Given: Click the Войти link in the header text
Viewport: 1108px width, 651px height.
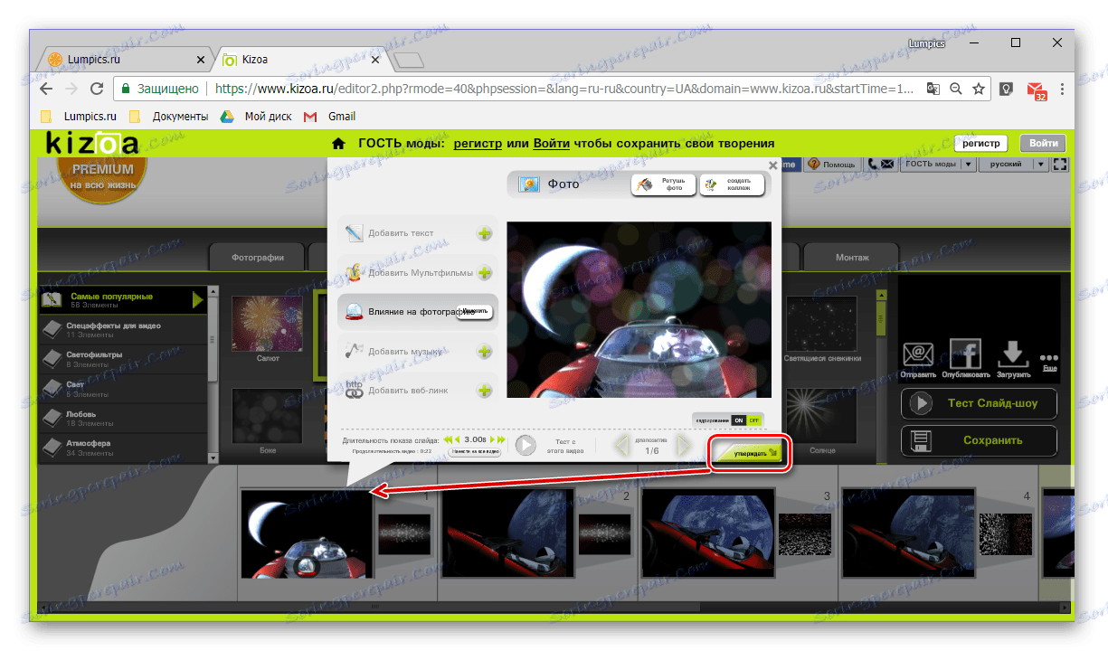Looking at the screenshot, I should point(552,143).
